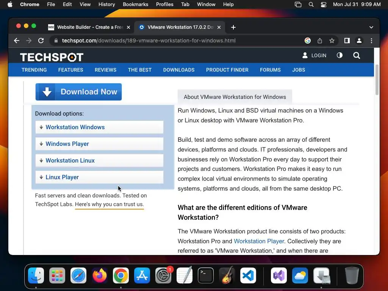
Task: Close the VMware Workstation tab
Action: point(219,27)
